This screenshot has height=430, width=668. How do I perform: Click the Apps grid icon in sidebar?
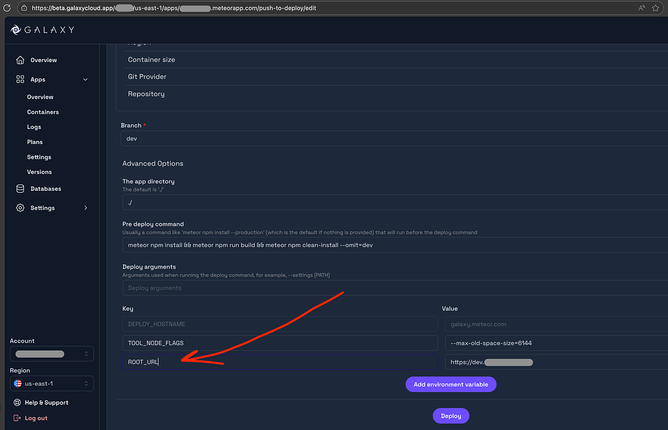pos(19,79)
